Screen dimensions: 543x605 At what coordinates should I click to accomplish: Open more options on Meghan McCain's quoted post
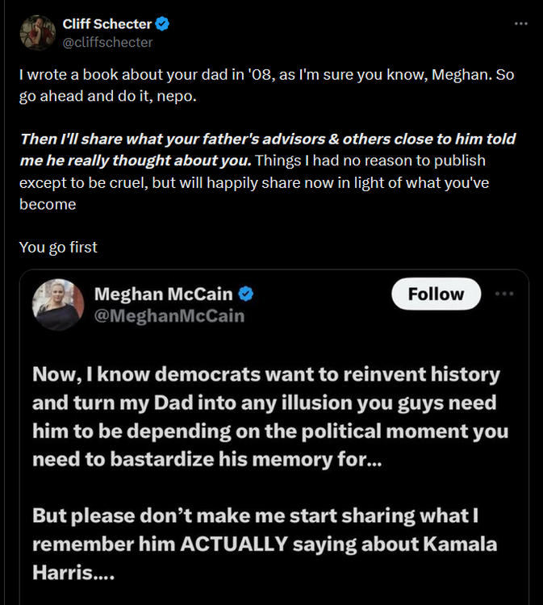pyautogui.click(x=504, y=294)
